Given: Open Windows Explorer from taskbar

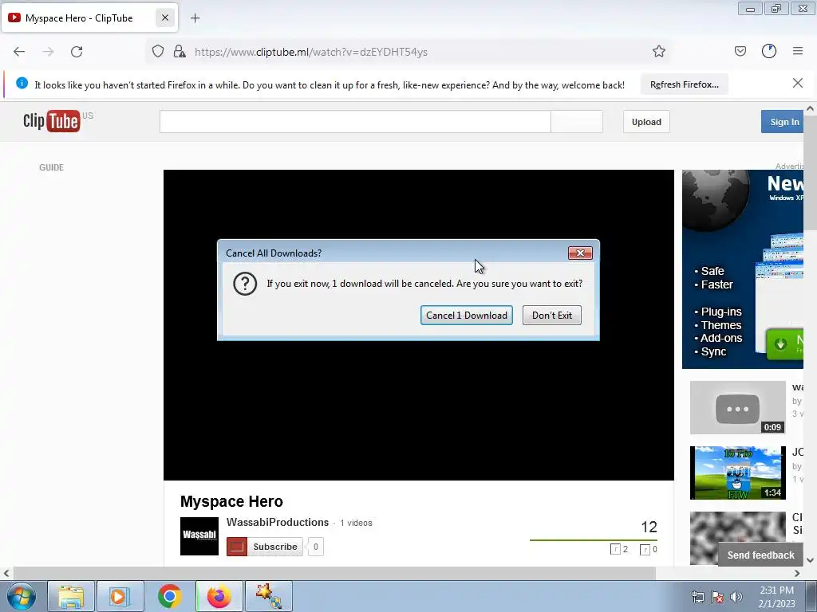Looking at the screenshot, I should click(x=71, y=596).
